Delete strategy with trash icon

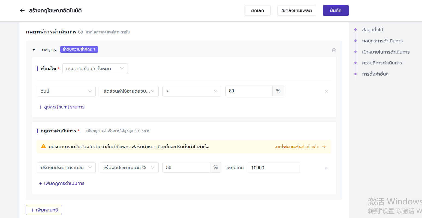tap(334, 50)
